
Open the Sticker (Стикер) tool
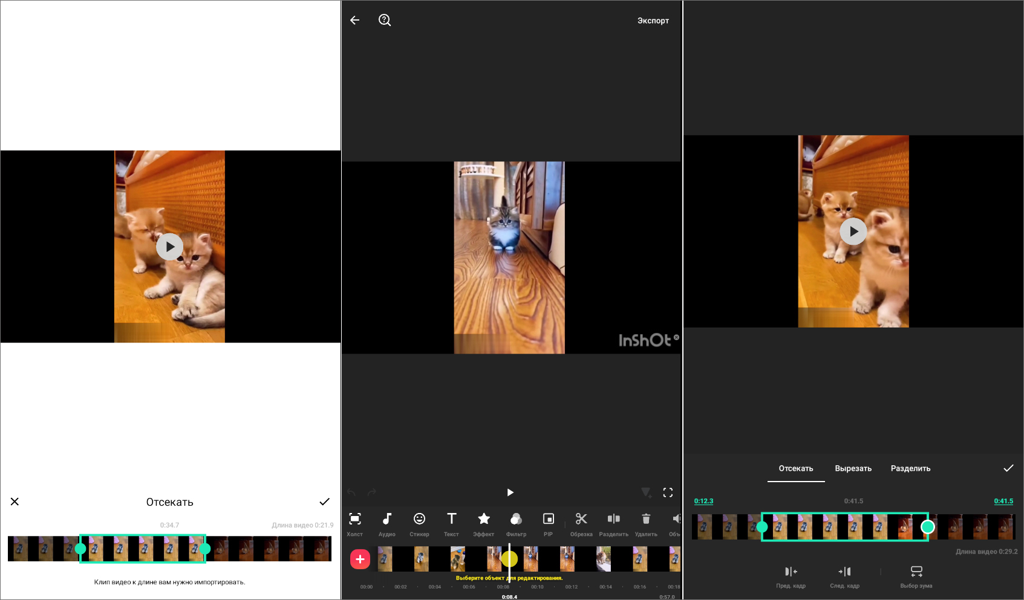coord(419,523)
